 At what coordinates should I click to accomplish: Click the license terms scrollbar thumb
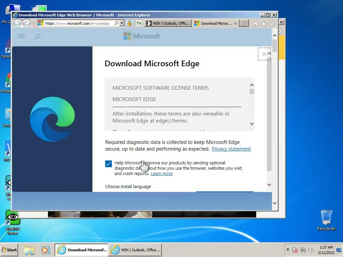[x=252, y=91]
